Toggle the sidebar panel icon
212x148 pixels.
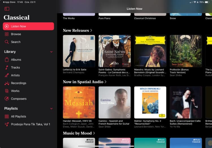[7, 9]
